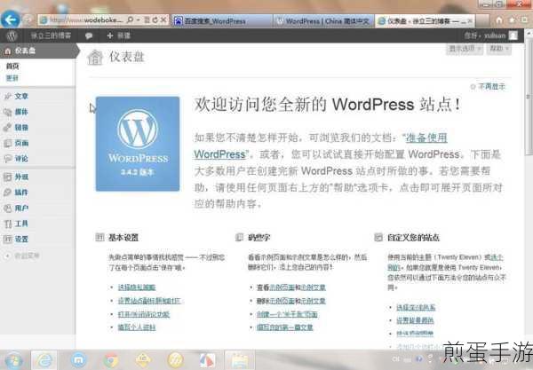Click the house icon beside 仪表盘 heading
The width and height of the screenshot is (533, 370).
[x=95, y=57]
